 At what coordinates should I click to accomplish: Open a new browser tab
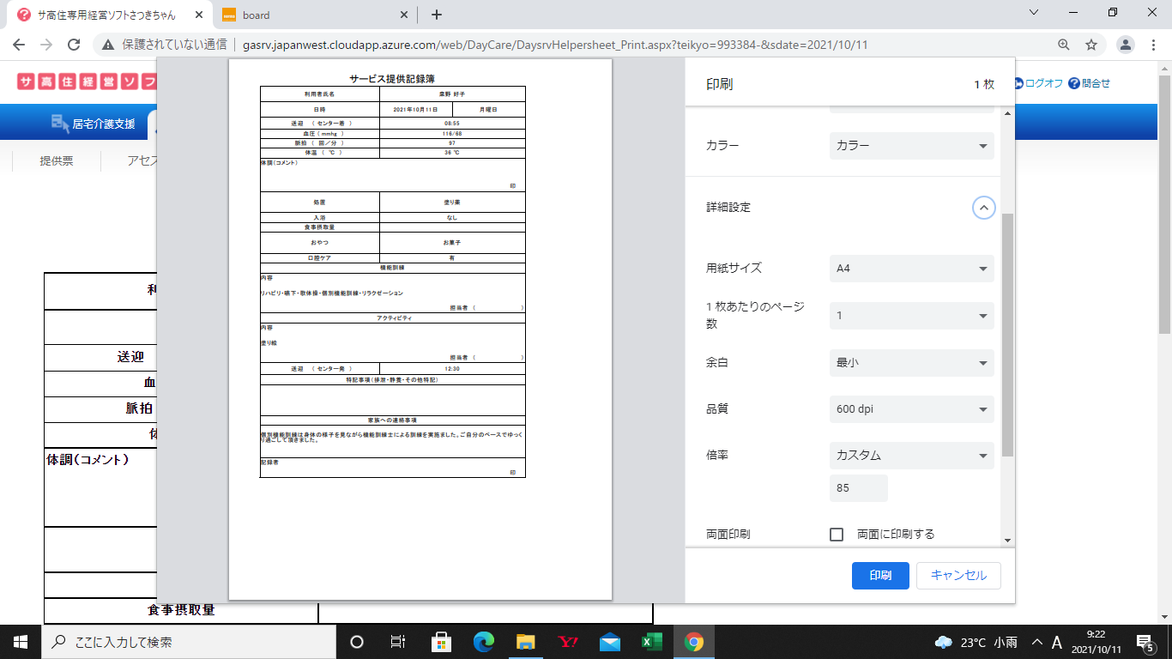click(437, 15)
